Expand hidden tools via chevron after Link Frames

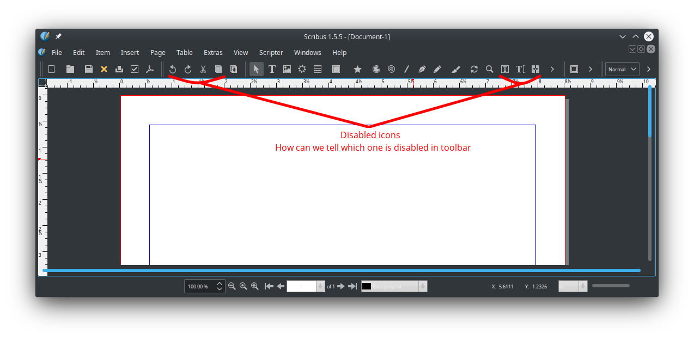[x=552, y=69]
